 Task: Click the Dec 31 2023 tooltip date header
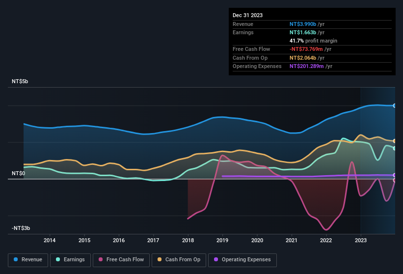[248, 15]
